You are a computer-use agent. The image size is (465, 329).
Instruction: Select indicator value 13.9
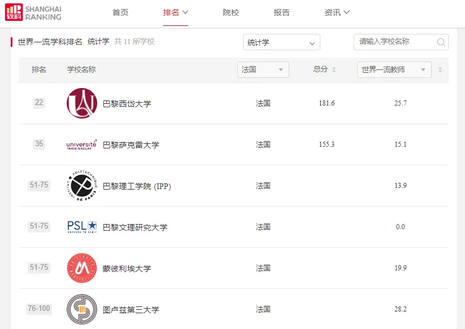click(401, 185)
